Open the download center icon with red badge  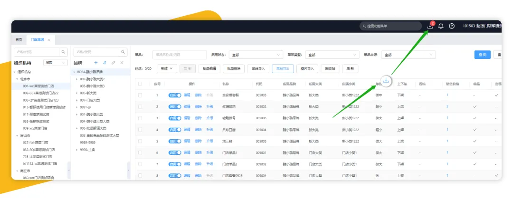(430, 26)
